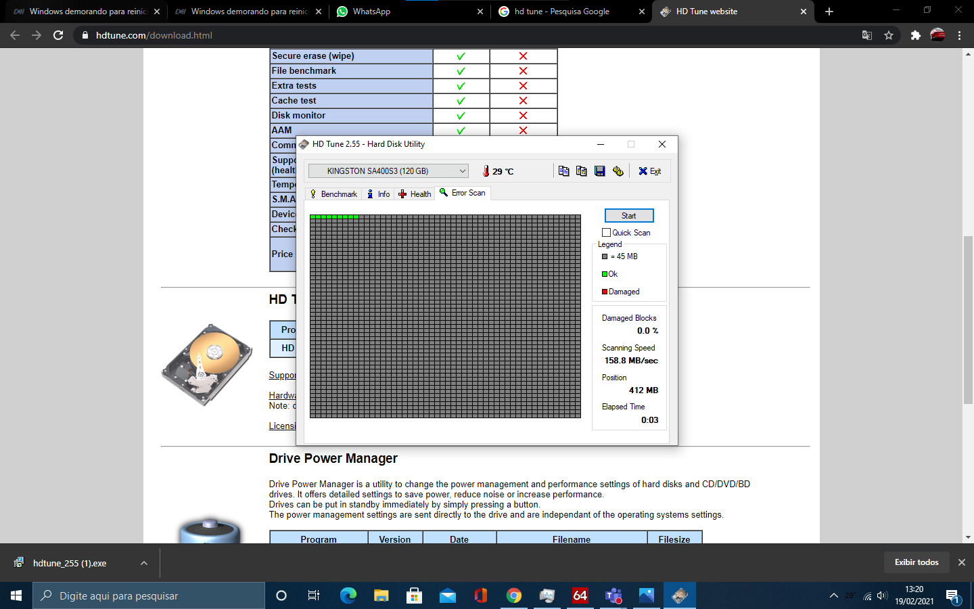Click the red Damaged legend swatch
The width and height of the screenshot is (974, 609).
605,292
